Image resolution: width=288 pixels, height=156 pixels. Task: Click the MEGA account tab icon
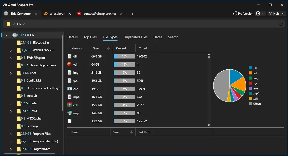79,14
